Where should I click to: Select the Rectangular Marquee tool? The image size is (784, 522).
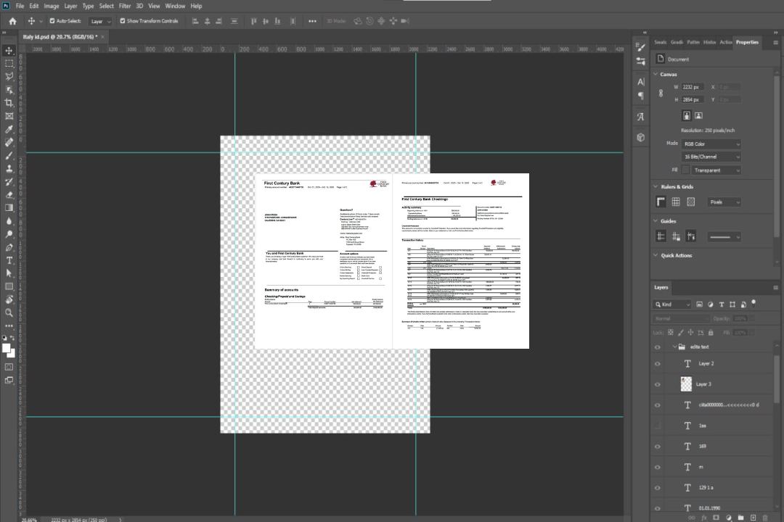[9, 63]
